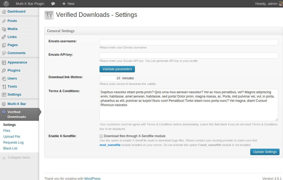Collapse the sidebar menu
Viewport: 283px width, 180px height.
coord(16,157)
